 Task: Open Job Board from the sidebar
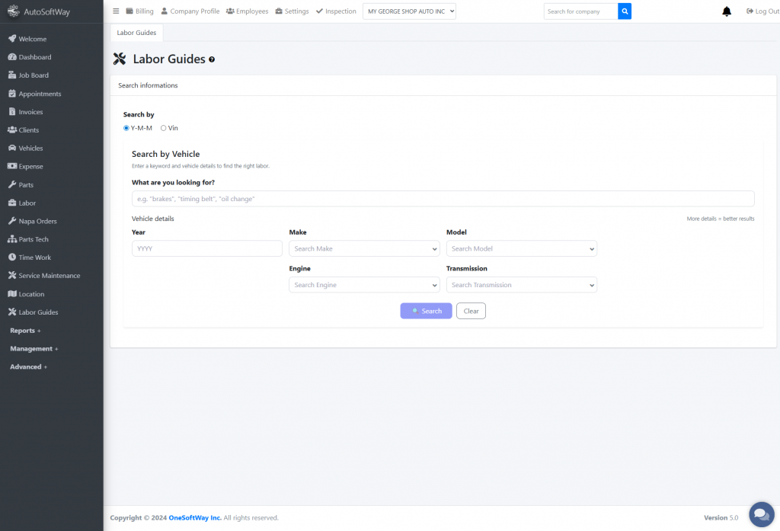(x=34, y=75)
